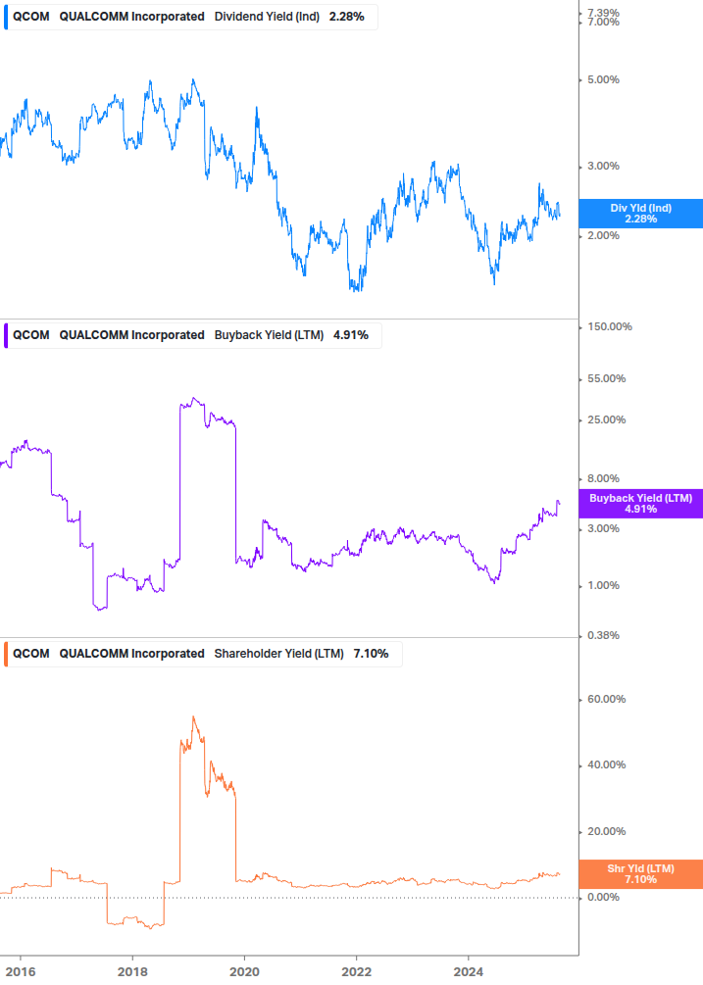Viewport: 703px width, 985px height.
Task: Click the 1.00% buyback axis label
Action: tap(603, 586)
